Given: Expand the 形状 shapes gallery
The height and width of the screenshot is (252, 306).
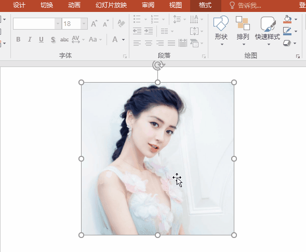Looking at the screenshot, I should (221, 31).
